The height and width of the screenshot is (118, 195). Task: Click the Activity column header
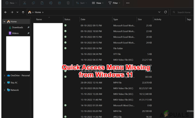pos(158,19)
